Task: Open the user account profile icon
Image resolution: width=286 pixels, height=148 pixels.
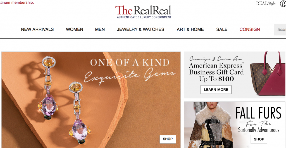Action: 283,3
